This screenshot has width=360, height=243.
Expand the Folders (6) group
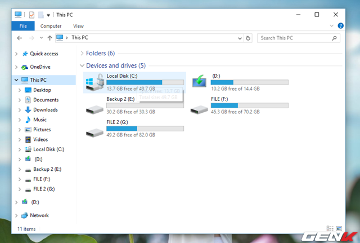82,54
